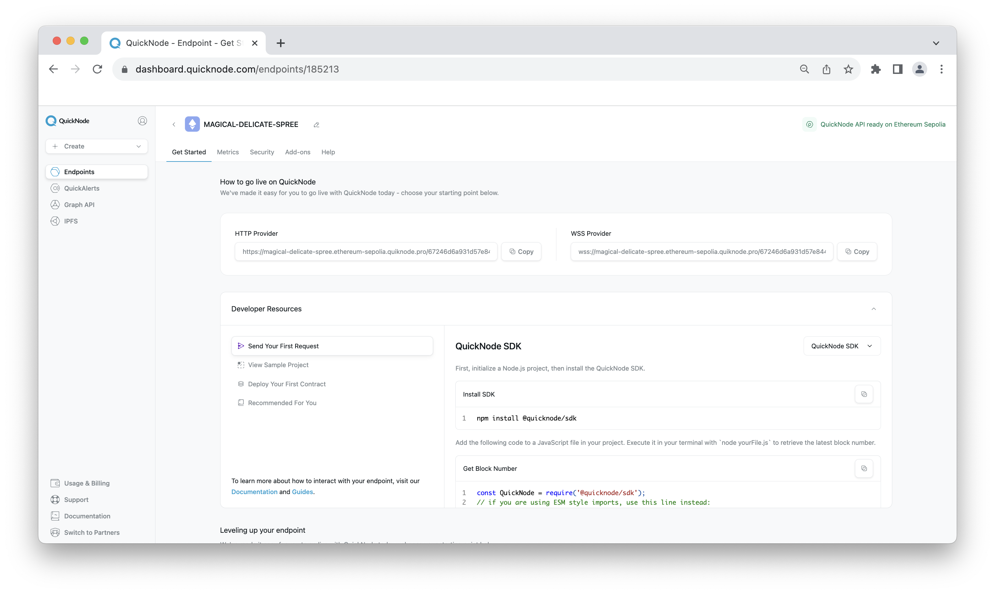Collapse the Developer Resources section
995x594 pixels.
point(873,309)
